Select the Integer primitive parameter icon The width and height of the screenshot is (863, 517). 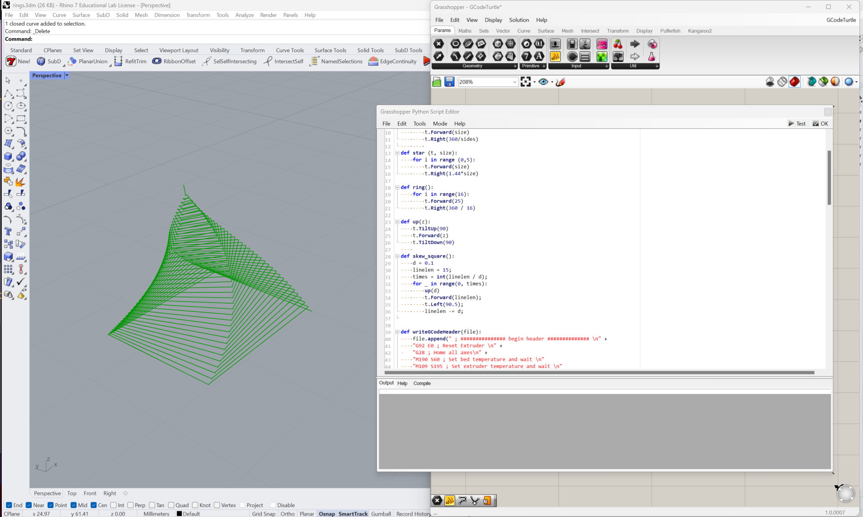(527, 57)
